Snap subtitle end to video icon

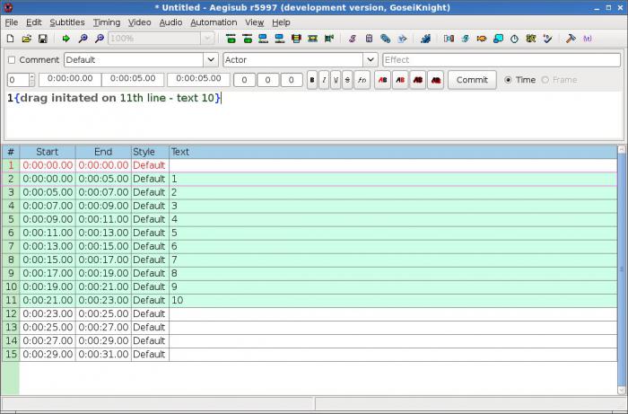point(247,39)
